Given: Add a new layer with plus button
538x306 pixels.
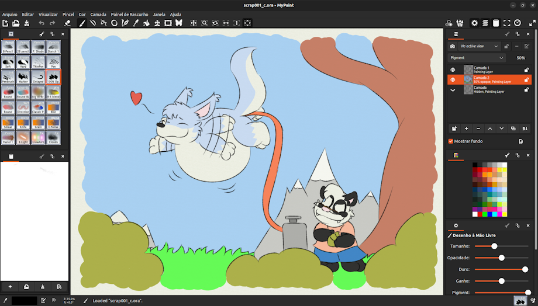Looking at the screenshot, I should tap(466, 128).
